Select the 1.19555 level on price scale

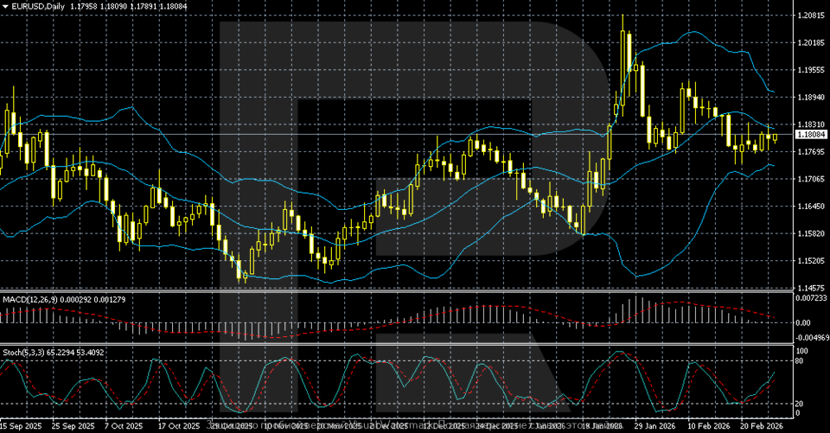point(810,71)
